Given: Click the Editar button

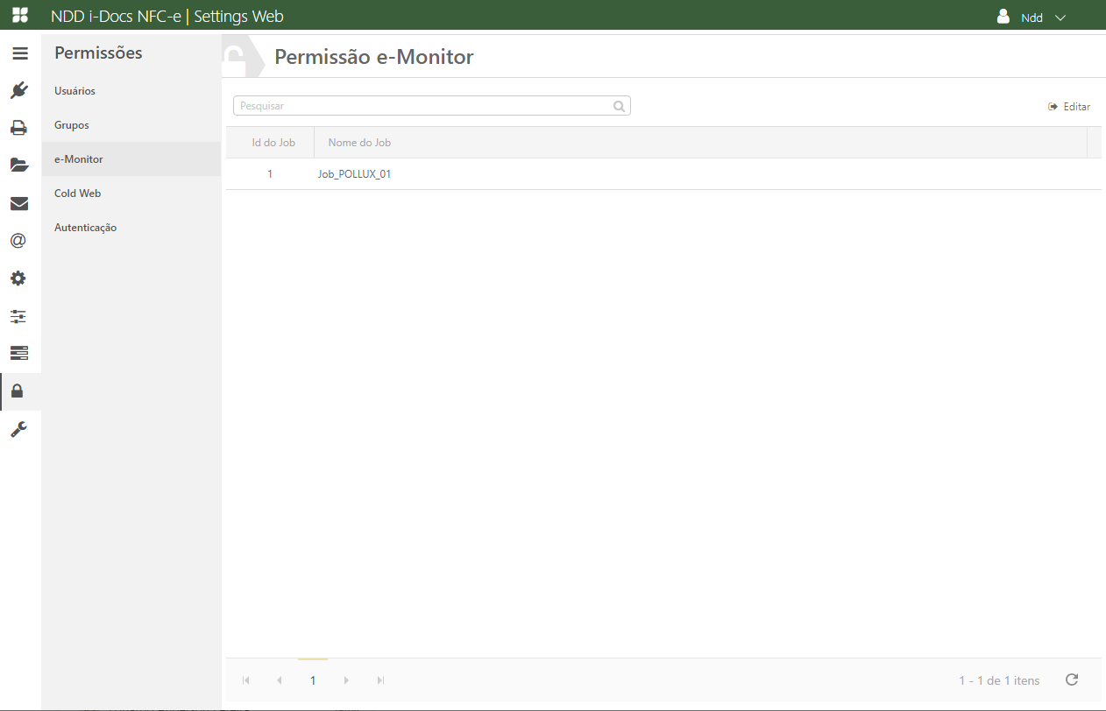Looking at the screenshot, I should 1069,107.
